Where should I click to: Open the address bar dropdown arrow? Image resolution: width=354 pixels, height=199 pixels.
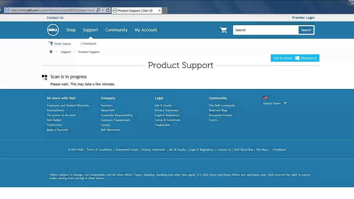pos(103,10)
